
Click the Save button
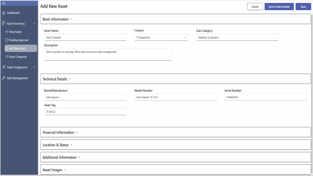click(303, 6)
